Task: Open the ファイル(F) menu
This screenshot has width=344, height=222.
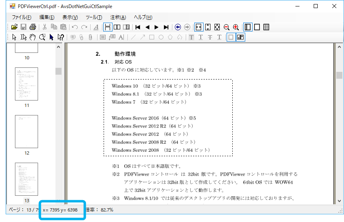Action: coord(21,17)
